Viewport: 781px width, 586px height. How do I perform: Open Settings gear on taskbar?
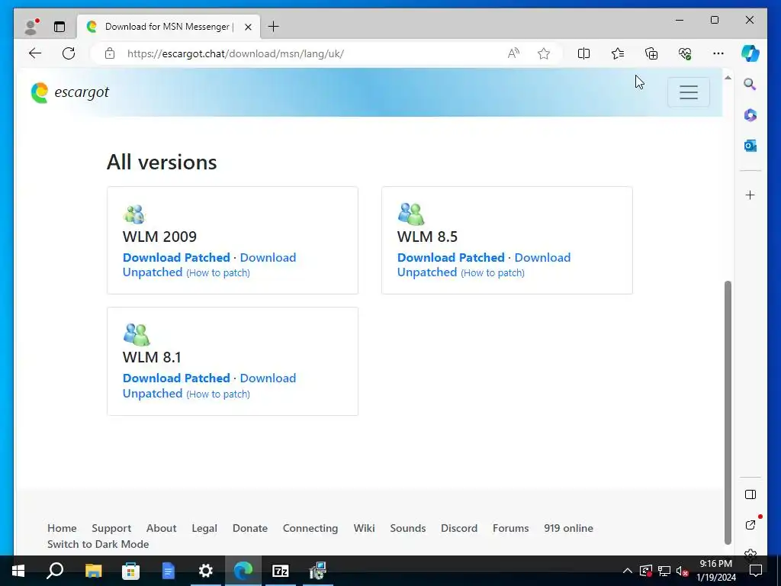click(205, 571)
